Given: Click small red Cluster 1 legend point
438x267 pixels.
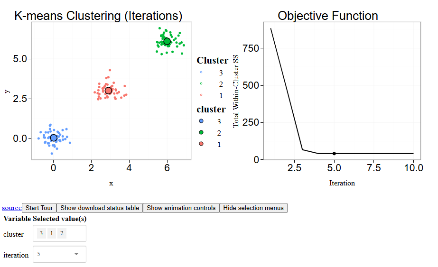Looking at the screenshot, I should [201, 95].
